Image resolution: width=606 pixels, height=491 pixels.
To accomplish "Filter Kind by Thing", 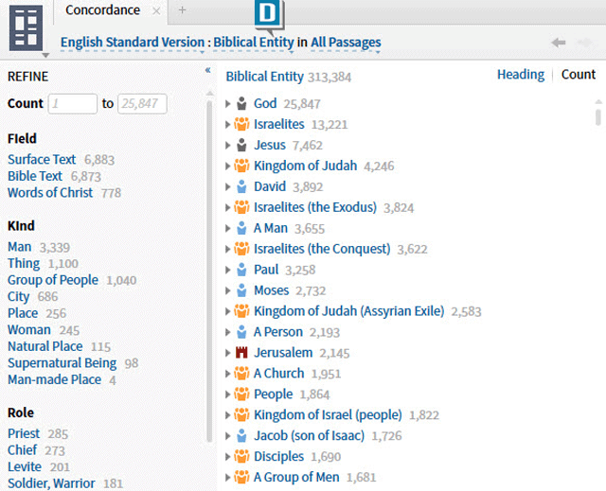I will pos(24,264).
